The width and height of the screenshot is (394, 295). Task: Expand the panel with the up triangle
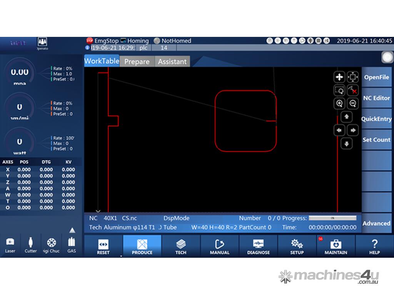point(72,230)
